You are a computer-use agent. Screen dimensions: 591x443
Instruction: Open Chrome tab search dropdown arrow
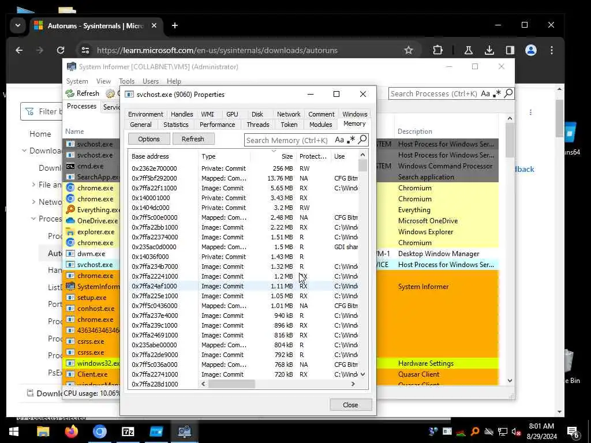(x=18, y=25)
